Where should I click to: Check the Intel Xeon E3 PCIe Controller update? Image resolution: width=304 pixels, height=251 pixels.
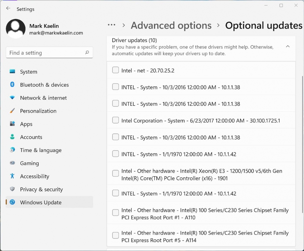[x=115, y=173]
